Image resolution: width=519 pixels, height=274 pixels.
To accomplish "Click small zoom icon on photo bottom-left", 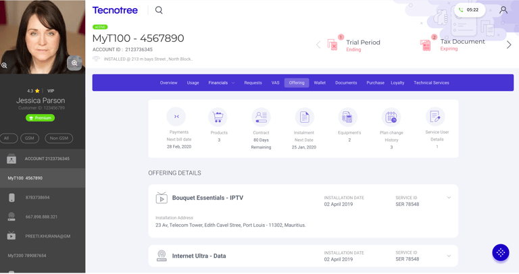I will 4,65.
